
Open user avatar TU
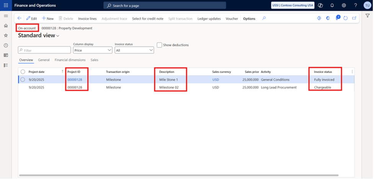(367, 5)
